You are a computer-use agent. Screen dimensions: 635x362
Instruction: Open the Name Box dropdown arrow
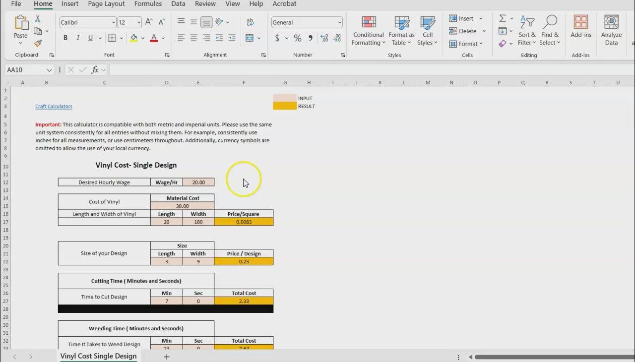tap(49, 70)
